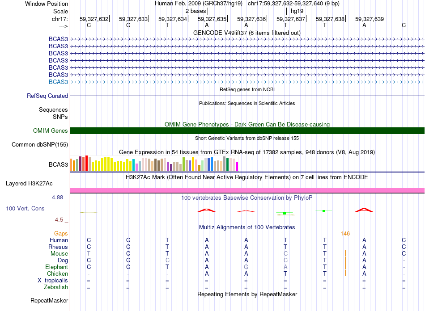
Task: Click the pink H3K27Ac signal bar
Action: tap(247, 190)
